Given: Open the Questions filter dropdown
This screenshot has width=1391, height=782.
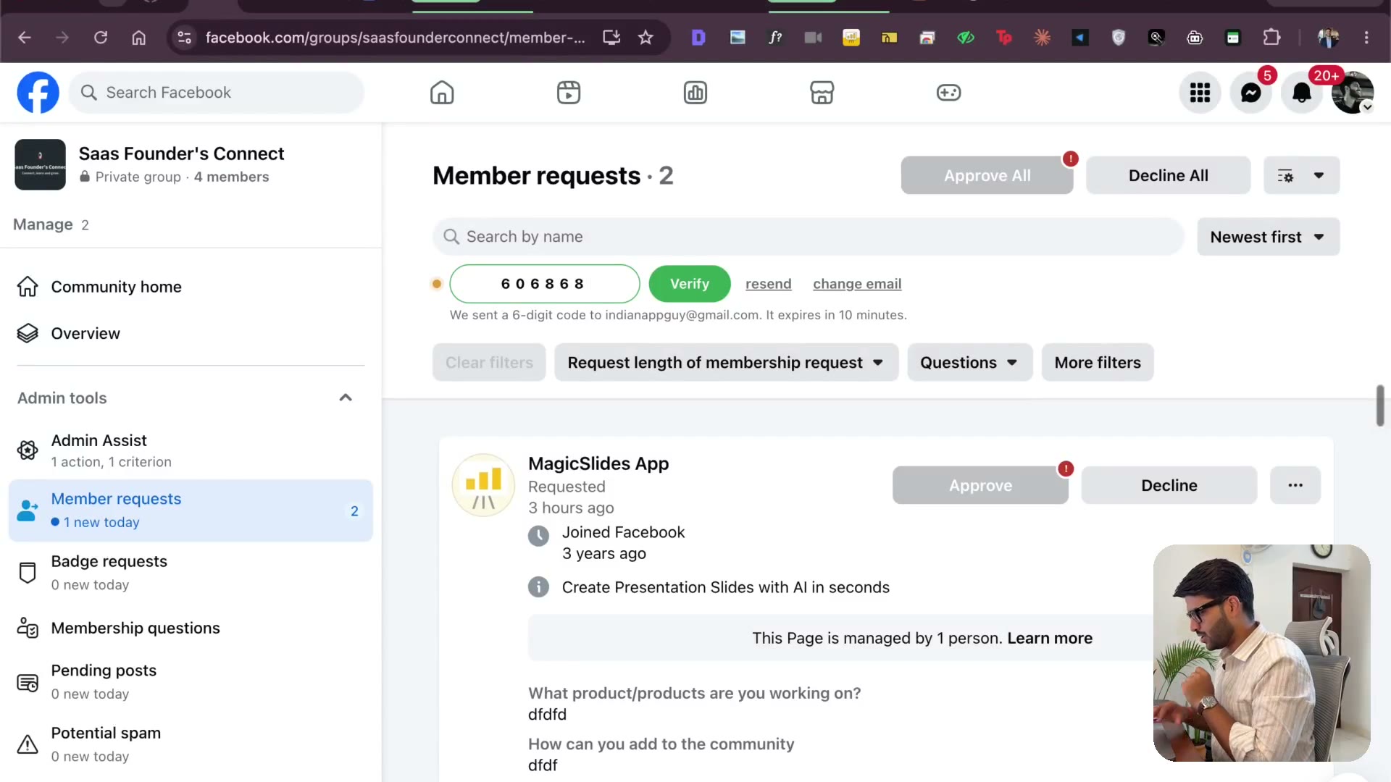Looking at the screenshot, I should click(x=970, y=362).
